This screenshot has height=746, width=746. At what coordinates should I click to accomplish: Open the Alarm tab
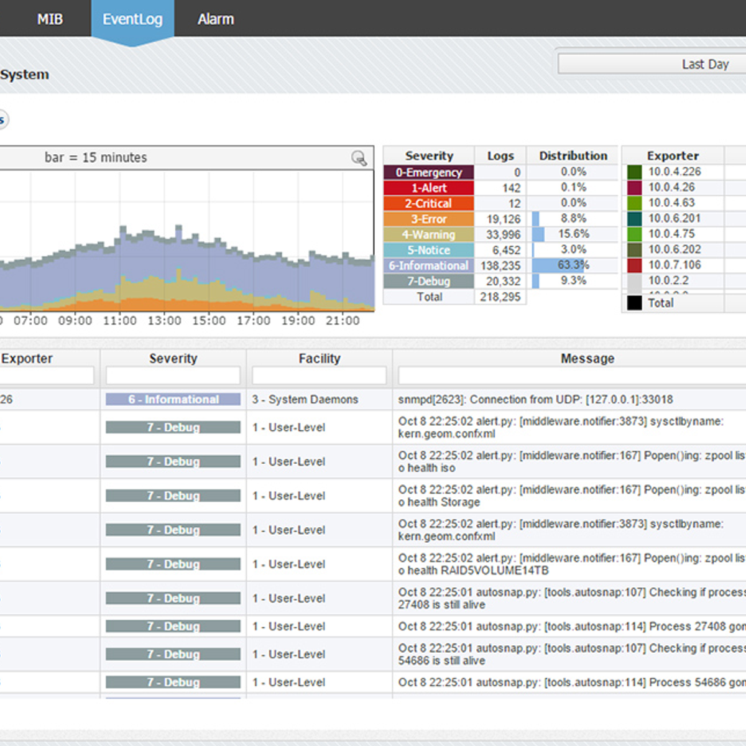216,19
